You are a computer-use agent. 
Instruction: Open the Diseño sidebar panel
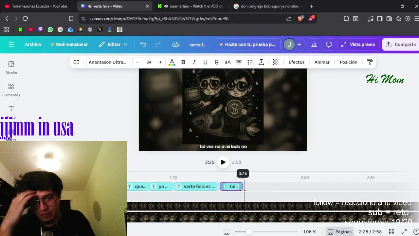11,68
